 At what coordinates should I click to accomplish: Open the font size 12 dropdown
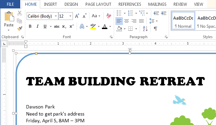[71, 16]
